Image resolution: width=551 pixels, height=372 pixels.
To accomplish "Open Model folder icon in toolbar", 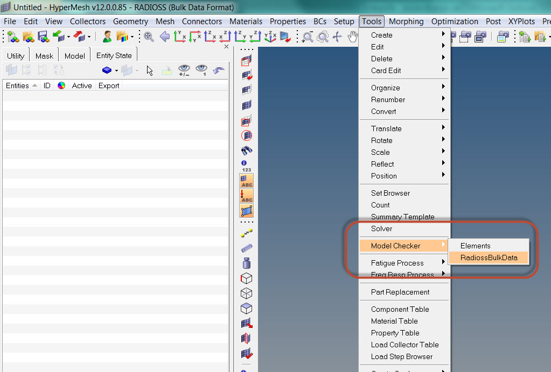I will 29,37.
